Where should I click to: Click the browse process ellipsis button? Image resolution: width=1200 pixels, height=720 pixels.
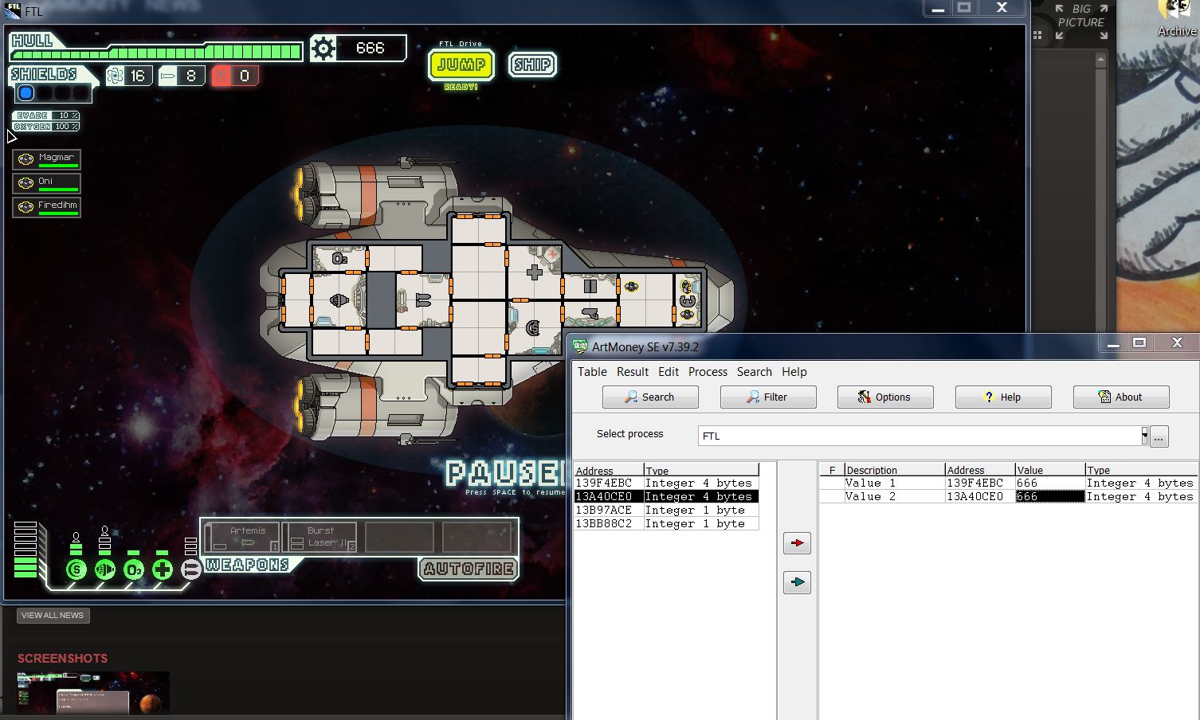[x=1159, y=436]
